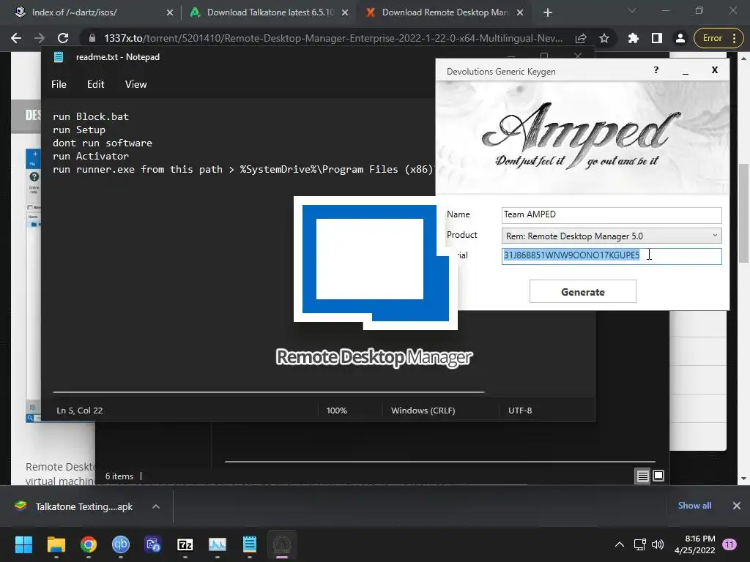Viewport: 750px width, 562px height.
Task: Close the Download Talkatone tab
Action: click(x=345, y=13)
